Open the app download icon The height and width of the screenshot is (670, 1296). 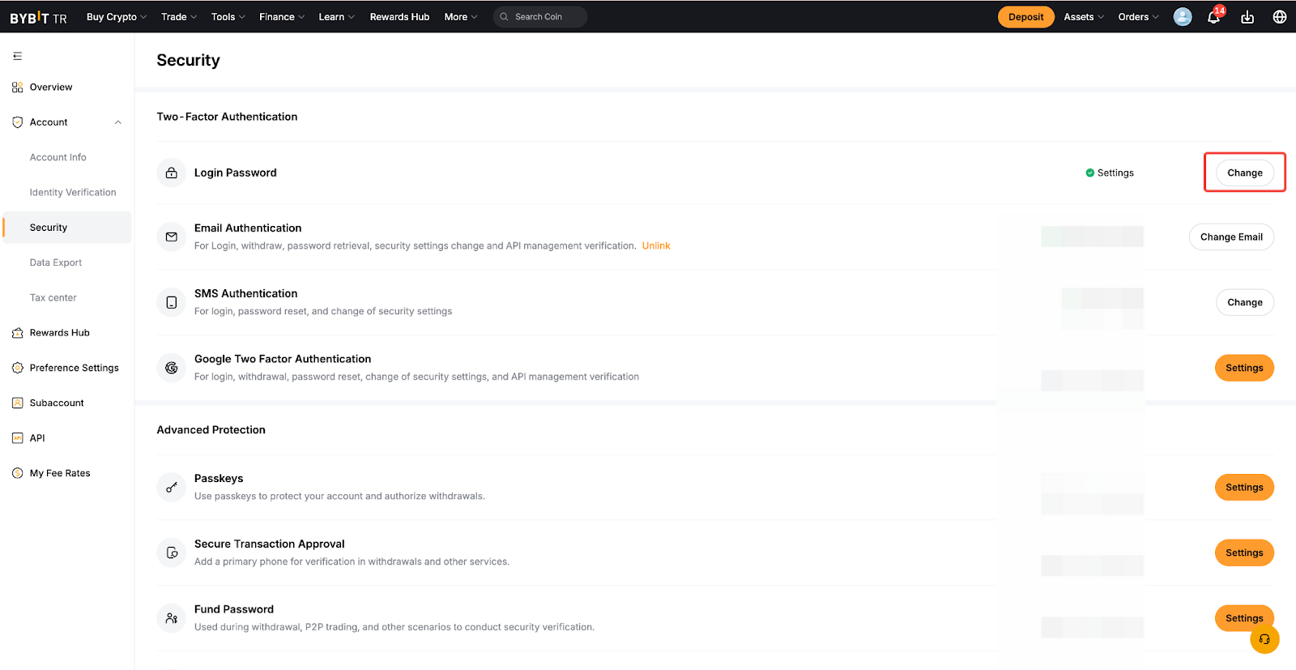tap(1247, 17)
